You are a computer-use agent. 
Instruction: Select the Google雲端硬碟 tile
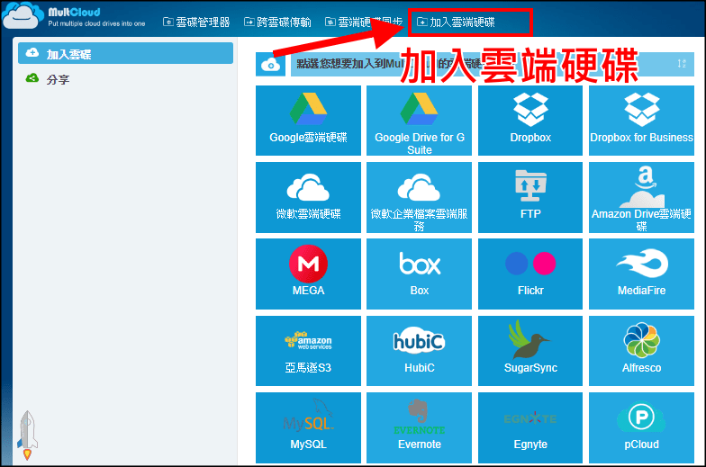pos(308,121)
